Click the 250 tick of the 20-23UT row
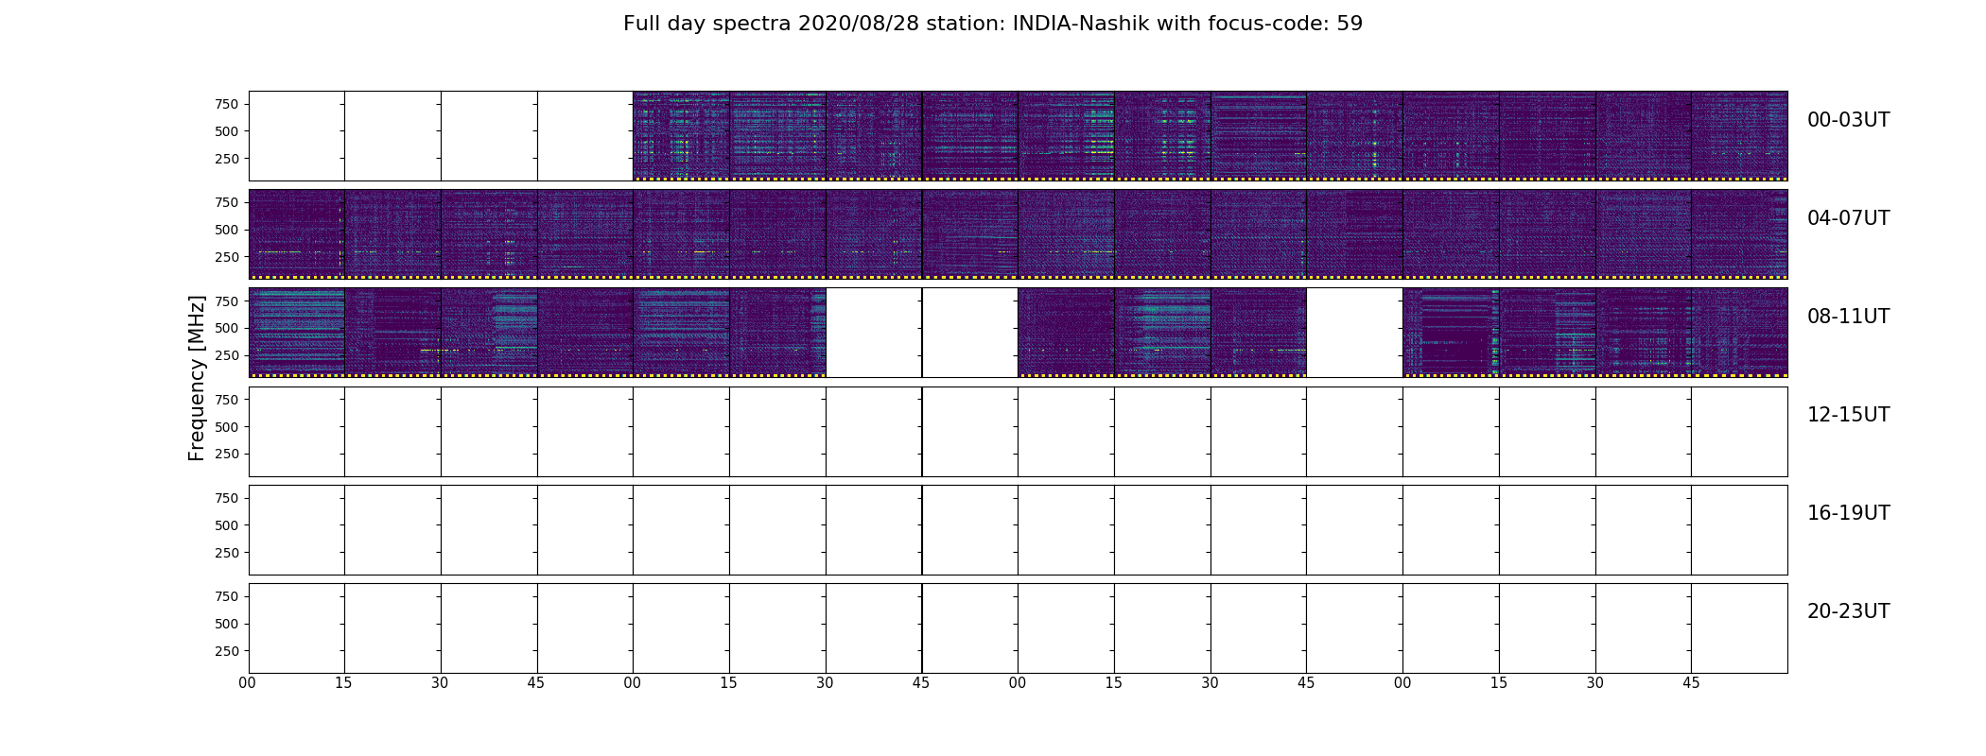The width and height of the screenshot is (1986, 756). (227, 651)
